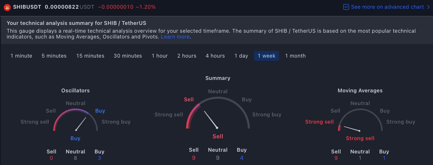
Task: Switch to the 1 hour tab
Action: pos(160,56)
